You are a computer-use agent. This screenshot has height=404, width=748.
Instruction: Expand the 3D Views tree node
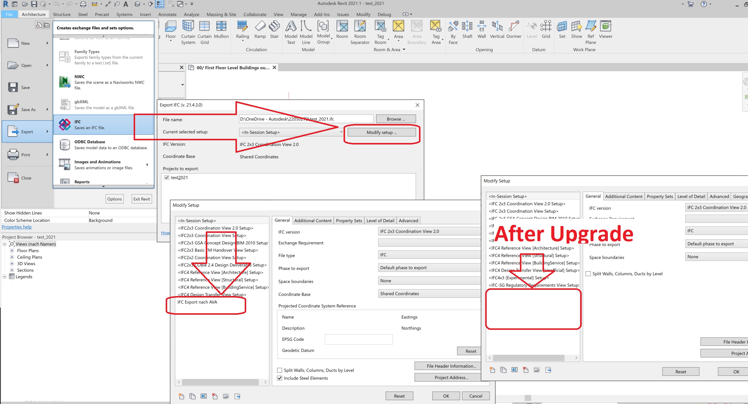coord(12,263)
